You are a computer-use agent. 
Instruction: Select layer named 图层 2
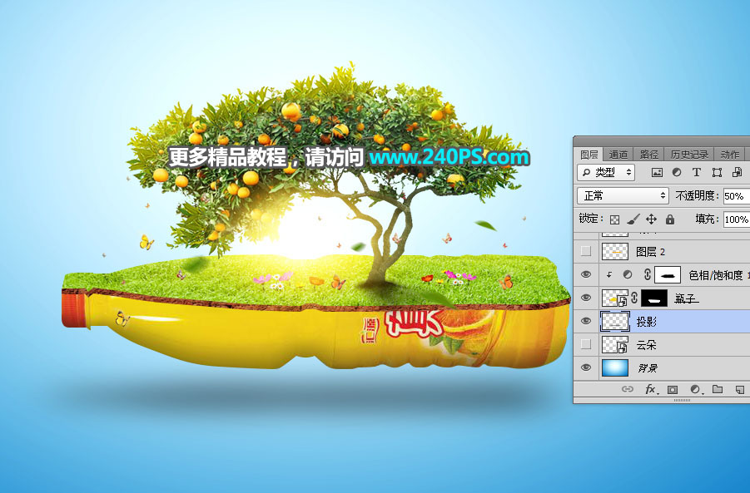pos(649,252)
